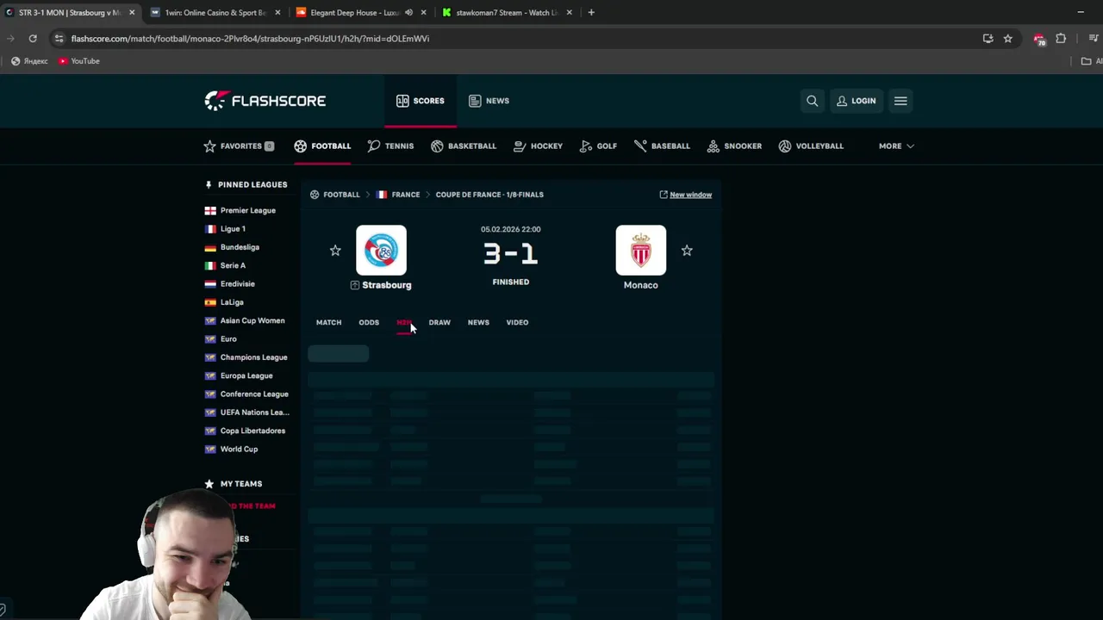Open the search magnifier icon

click(812, 101)
